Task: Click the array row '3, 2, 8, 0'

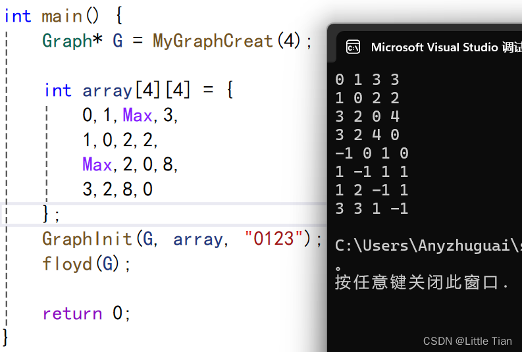Action: [118, 189]
